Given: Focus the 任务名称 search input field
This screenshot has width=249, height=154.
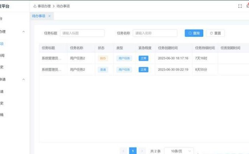Looking at the screenshot, I should click(x=155, y=33).
